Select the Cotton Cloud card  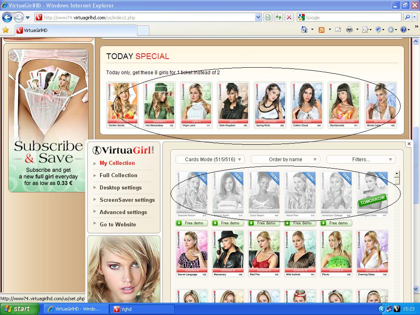pyautogui.click(x=307, y=105)
